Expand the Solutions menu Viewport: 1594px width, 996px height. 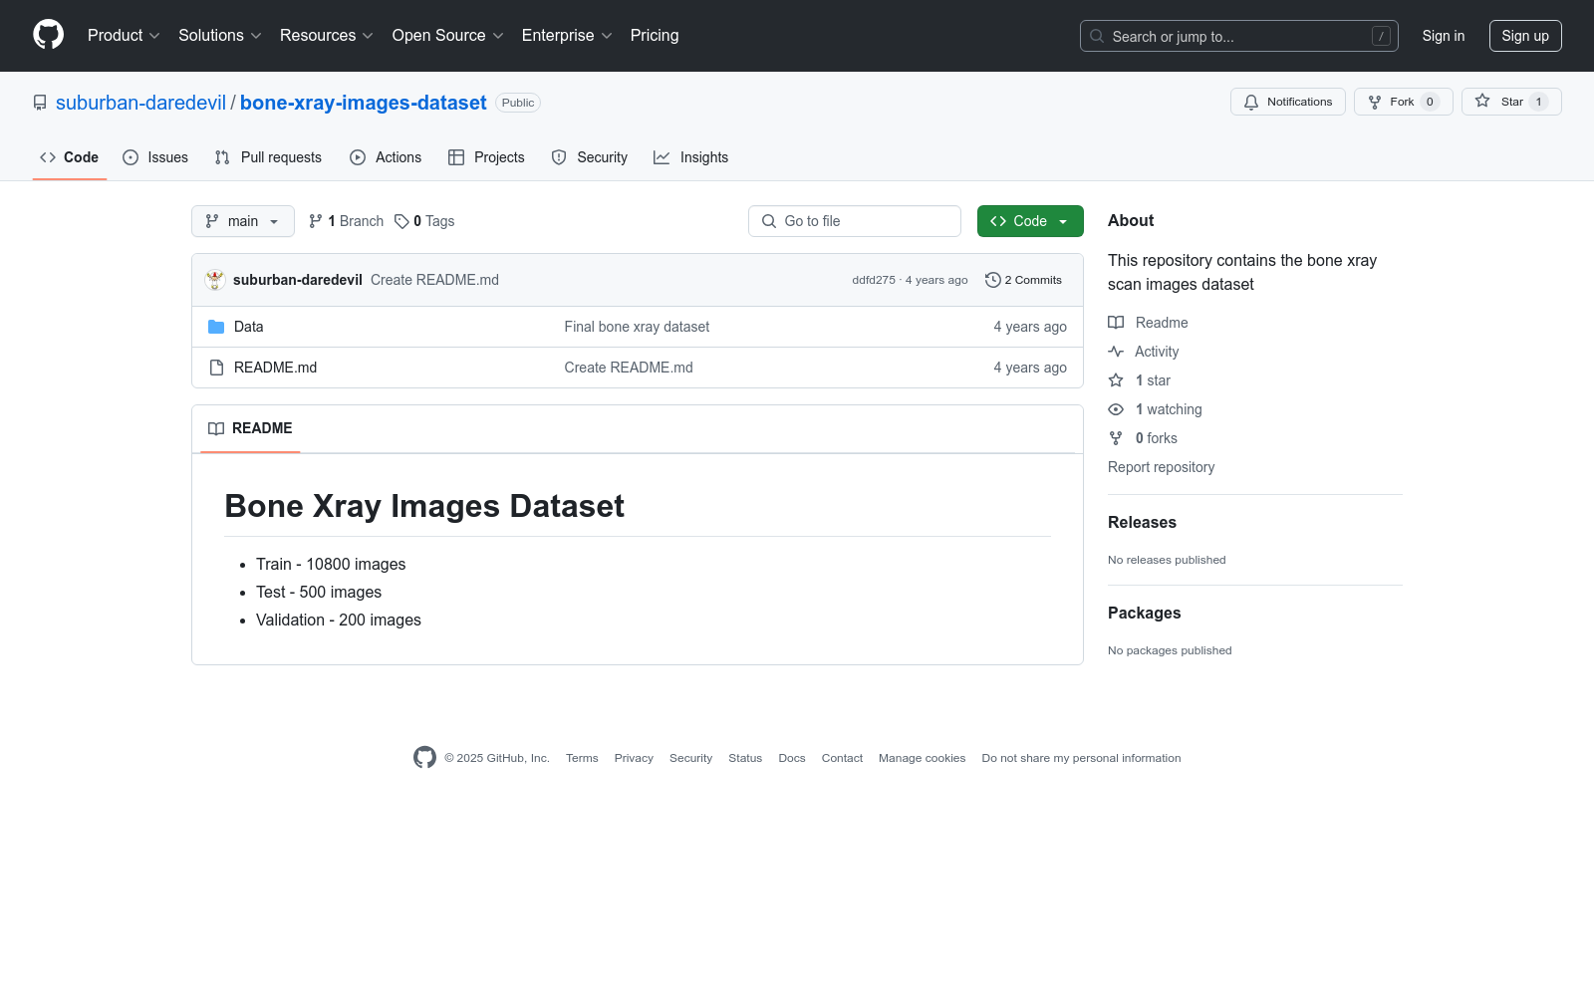click(220, 35)
